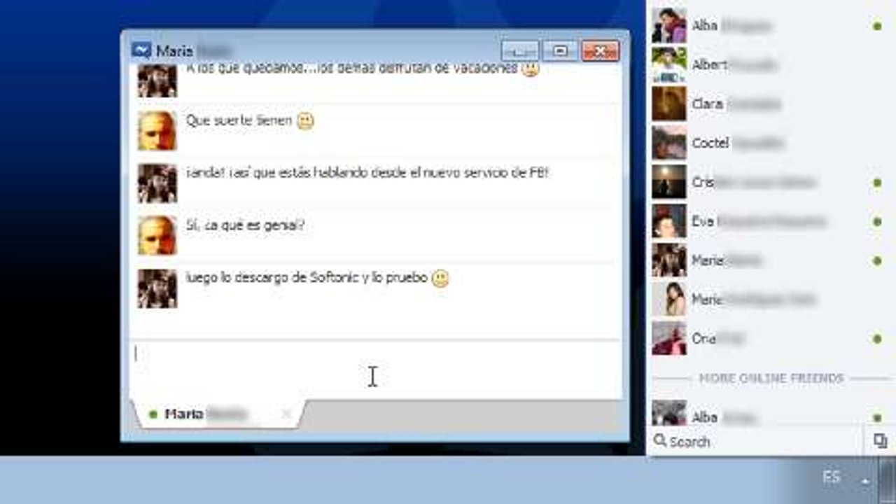Show hidden tray icons arrow in taskbar
896x504 pixels.
(x=866, y=482)
